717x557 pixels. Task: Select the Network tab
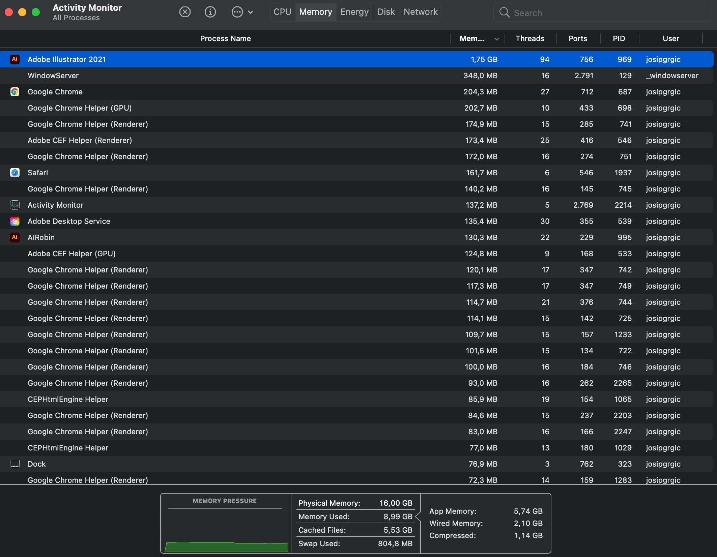point(420,12)
